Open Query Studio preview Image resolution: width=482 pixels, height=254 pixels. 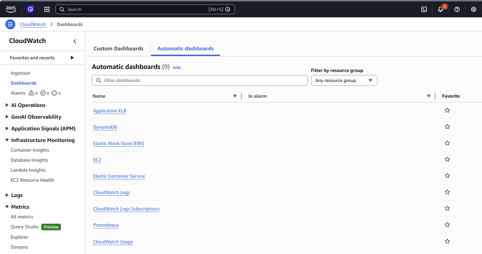click(x=25, y=227)
